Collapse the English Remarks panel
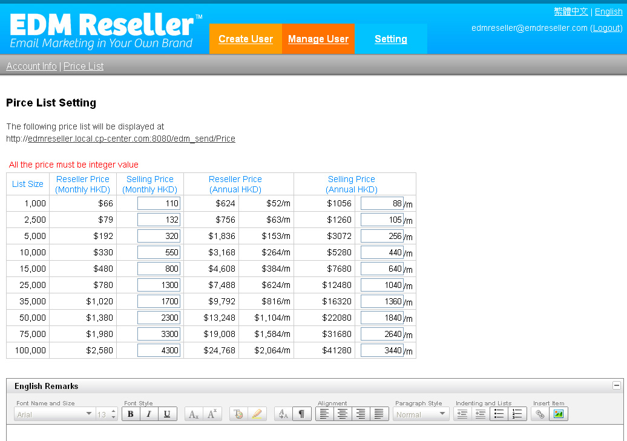The image size is (627, 441). [x=616, y=385]
